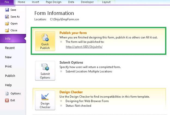Open the Print backstage section
The width and height of the screenshot is (170, 115).
coord(8,66)
